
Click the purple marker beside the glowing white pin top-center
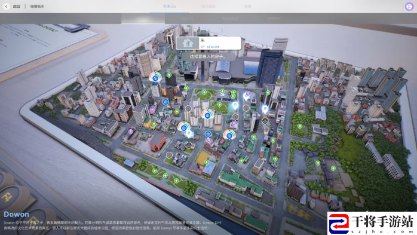247,94
